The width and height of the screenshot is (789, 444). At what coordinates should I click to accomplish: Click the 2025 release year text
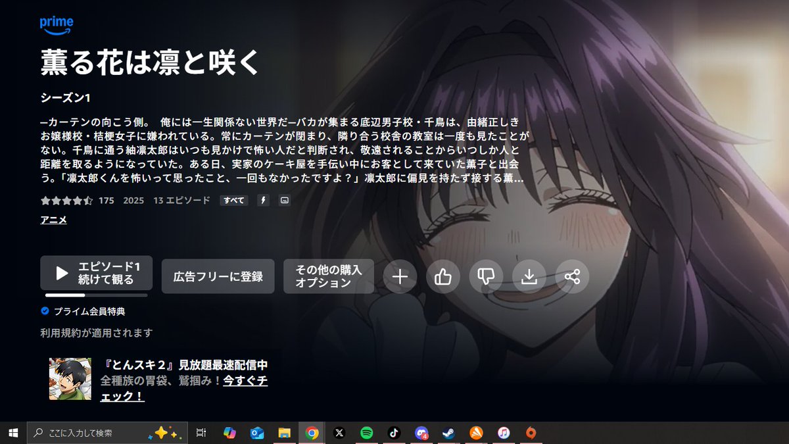133,201
